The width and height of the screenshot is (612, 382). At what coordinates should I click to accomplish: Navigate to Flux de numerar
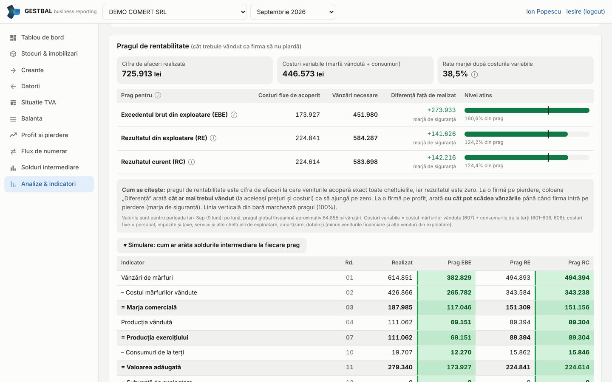(x=49, y=151)
